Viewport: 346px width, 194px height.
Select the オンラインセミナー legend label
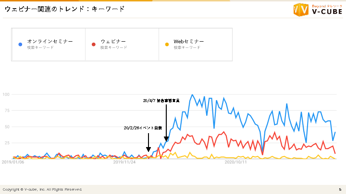tap(50, 42)
